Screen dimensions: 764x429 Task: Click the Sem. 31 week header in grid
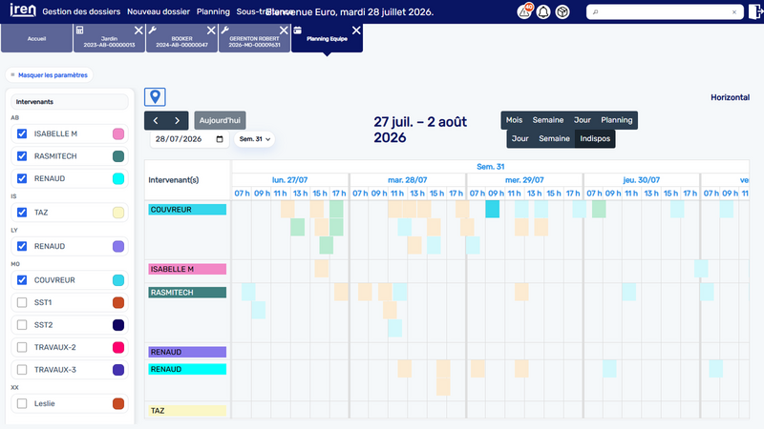click(490, 166)
